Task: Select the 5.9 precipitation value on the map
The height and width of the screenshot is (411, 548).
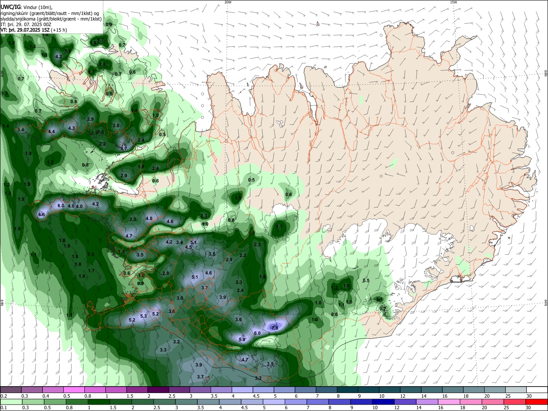Action: click(x=242, y=340)
